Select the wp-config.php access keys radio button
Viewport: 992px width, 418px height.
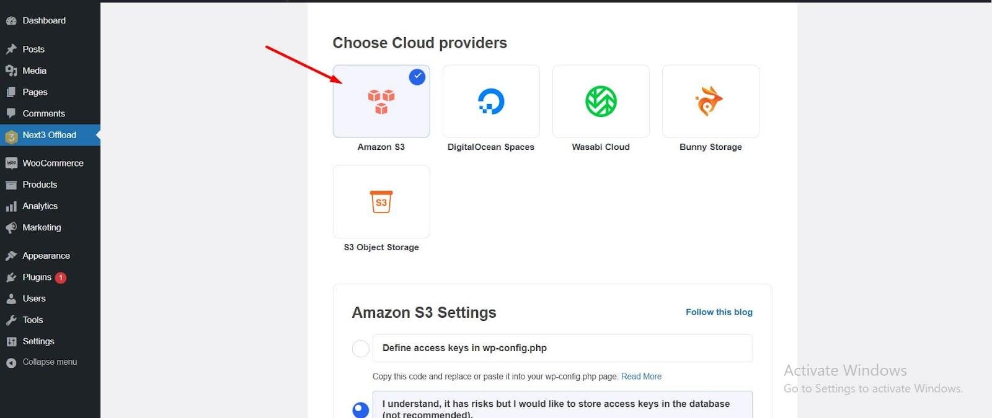pos(361,349)
